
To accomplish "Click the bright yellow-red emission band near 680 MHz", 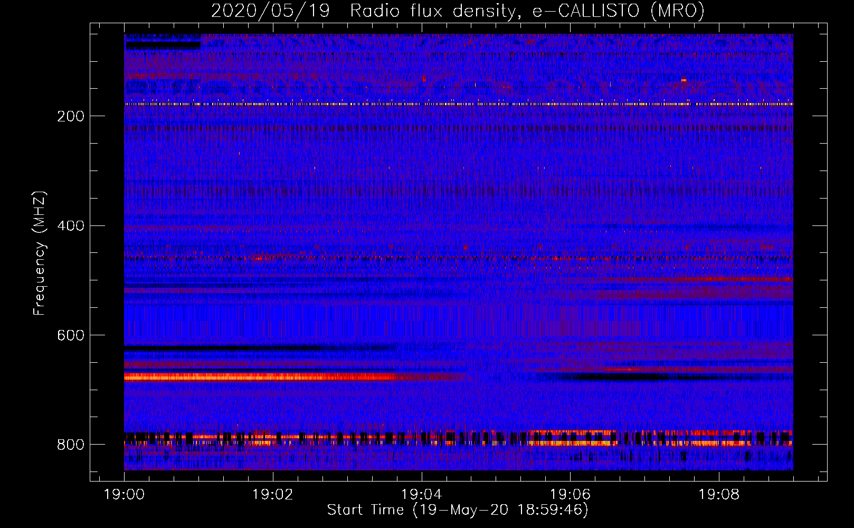I will coord(260,377).
